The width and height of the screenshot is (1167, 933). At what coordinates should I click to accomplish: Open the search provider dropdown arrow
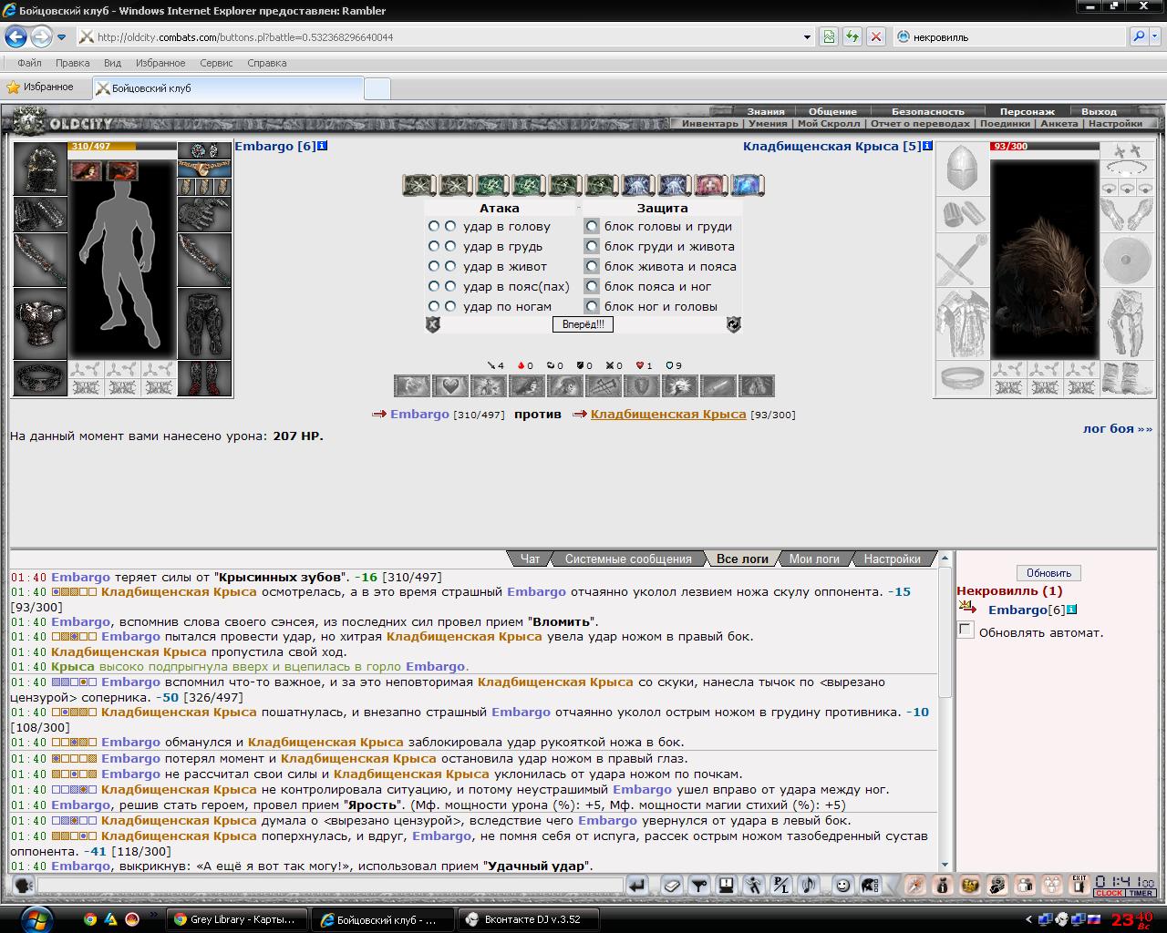tap(1156, 37)
